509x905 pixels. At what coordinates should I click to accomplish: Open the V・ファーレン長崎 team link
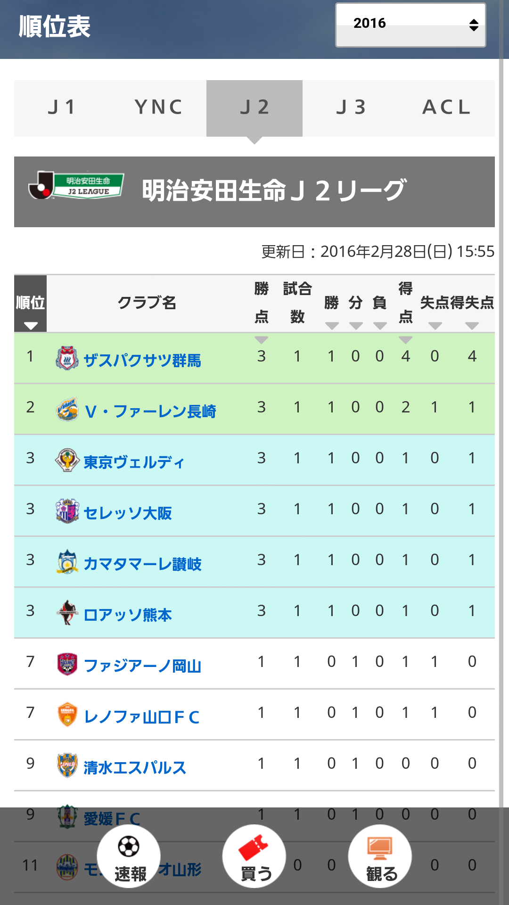coord(150,411)
